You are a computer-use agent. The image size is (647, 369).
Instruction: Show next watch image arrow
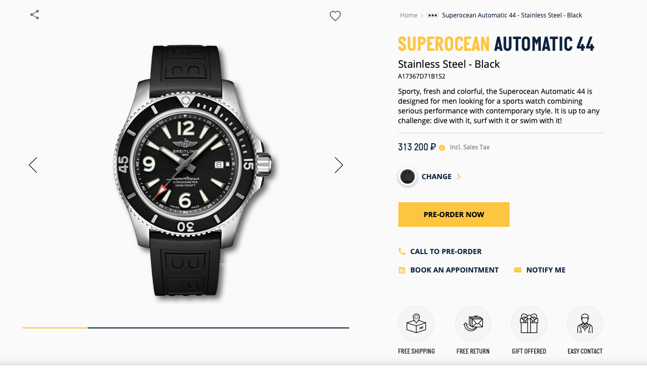point(338,165)
